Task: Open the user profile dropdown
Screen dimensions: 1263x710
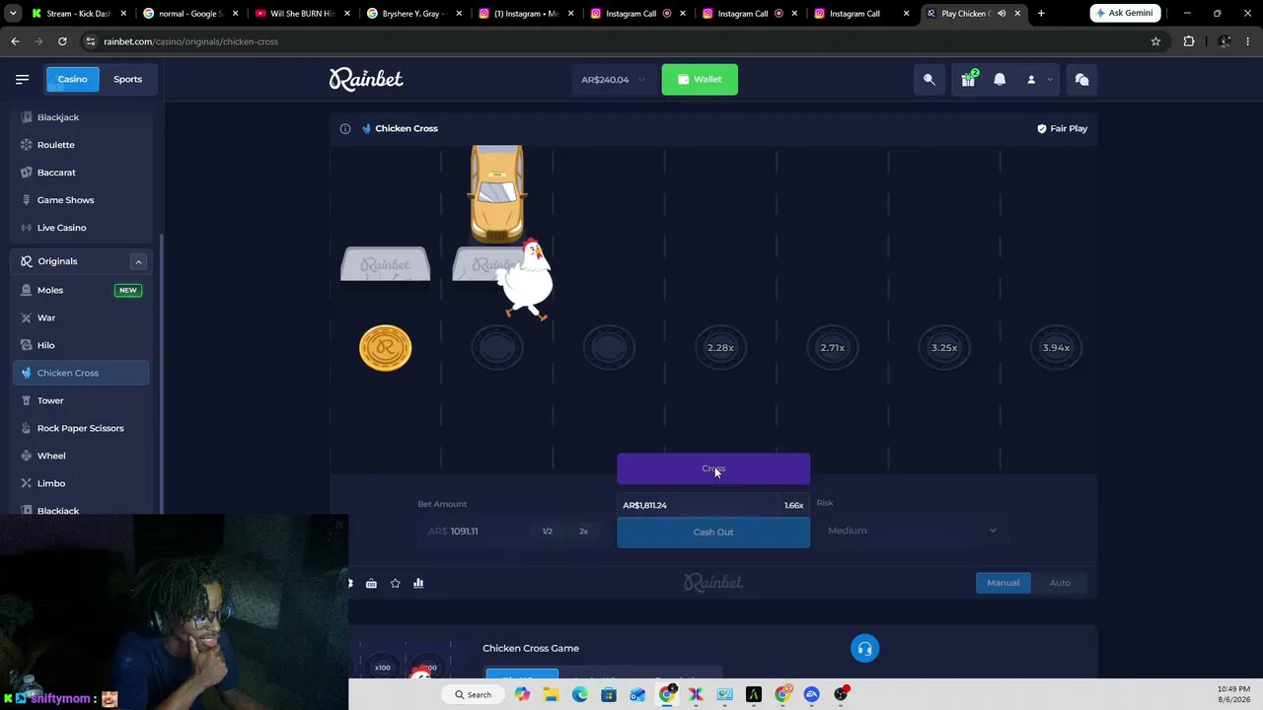Action: [x=1038, y=79]
